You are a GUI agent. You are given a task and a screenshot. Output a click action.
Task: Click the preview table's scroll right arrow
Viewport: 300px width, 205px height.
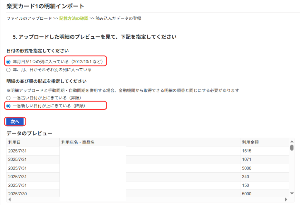point(286,199)
